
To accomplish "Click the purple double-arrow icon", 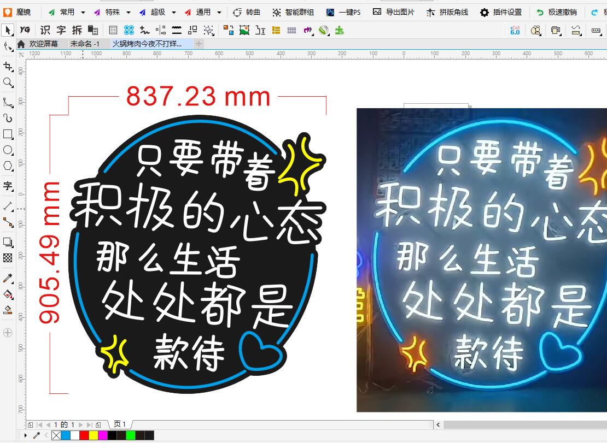I will 308,30.
